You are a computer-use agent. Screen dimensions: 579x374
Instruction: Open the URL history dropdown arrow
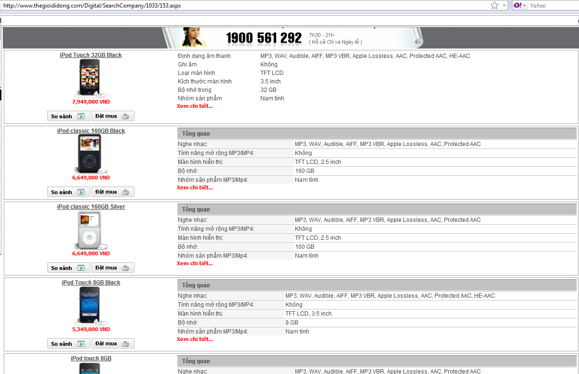(504, 6)
